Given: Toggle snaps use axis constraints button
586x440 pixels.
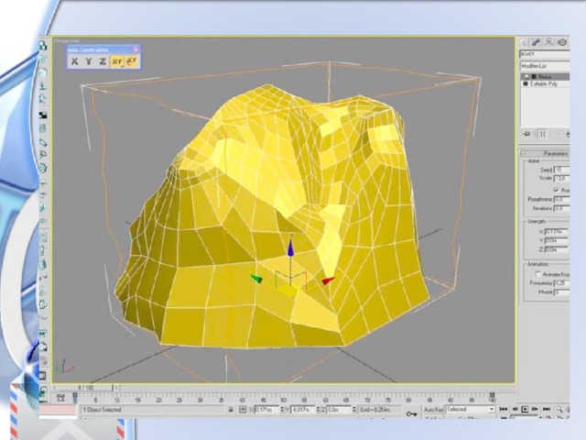Looking at the screenshot, I should (131, 61).
